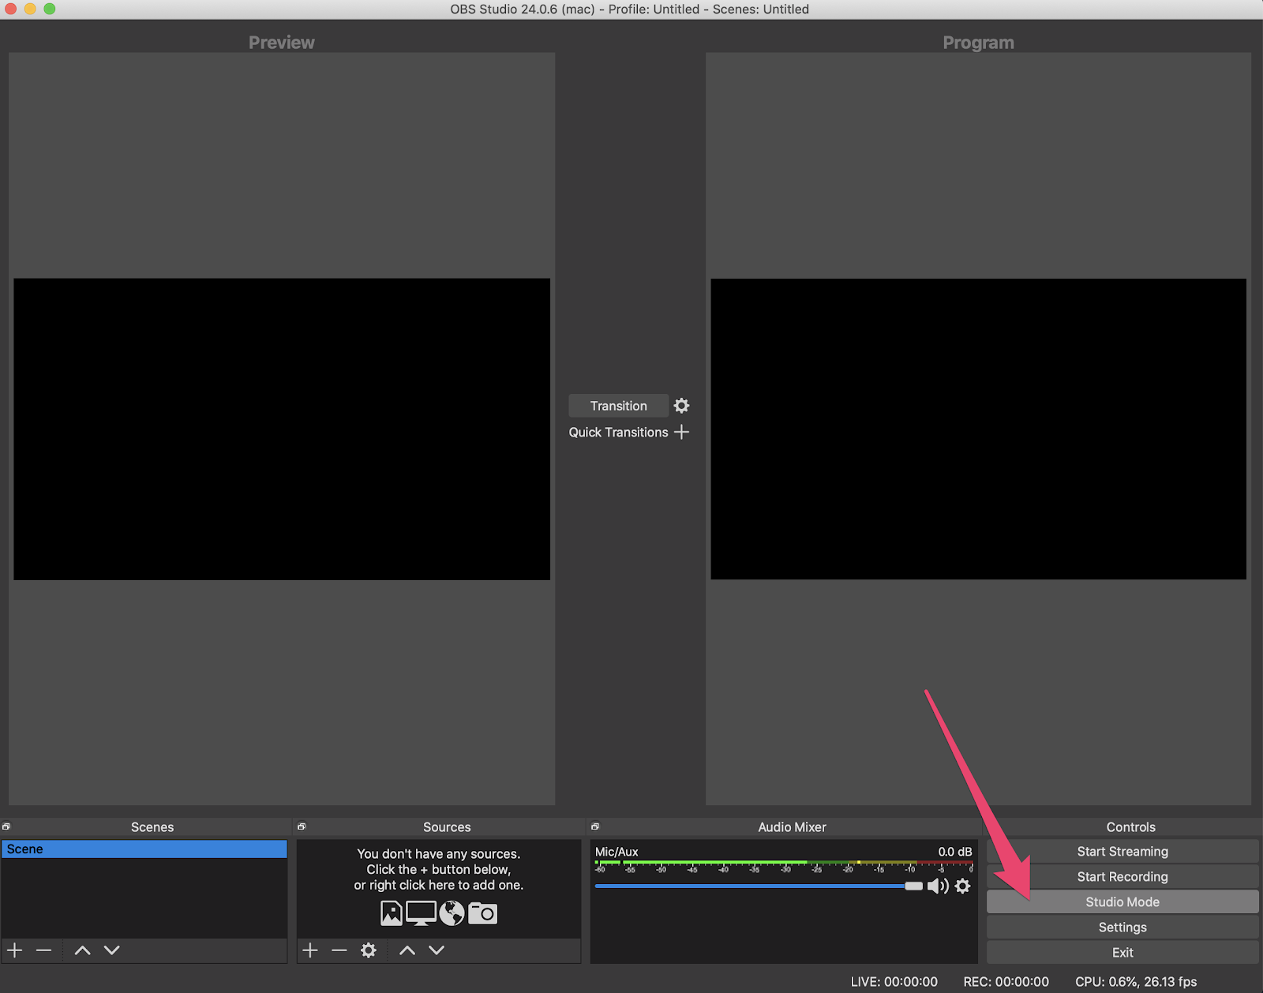Open source properties gear in Sources toolbar
Viewport: 1263px width, 993px height.
tap(369, 950)
